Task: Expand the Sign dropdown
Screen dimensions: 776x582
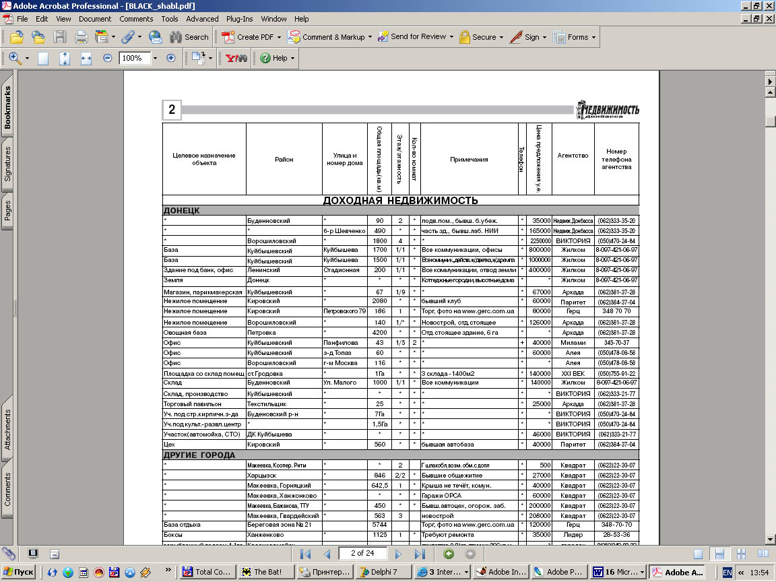Action: [x=544, y=38]
